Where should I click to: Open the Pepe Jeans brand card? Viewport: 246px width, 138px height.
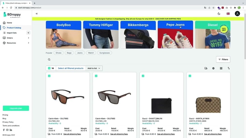click(175, 35)
